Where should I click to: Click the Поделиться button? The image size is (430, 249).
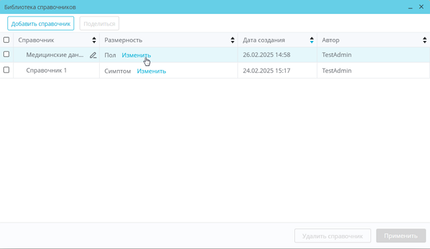click(x=99, y=24)
